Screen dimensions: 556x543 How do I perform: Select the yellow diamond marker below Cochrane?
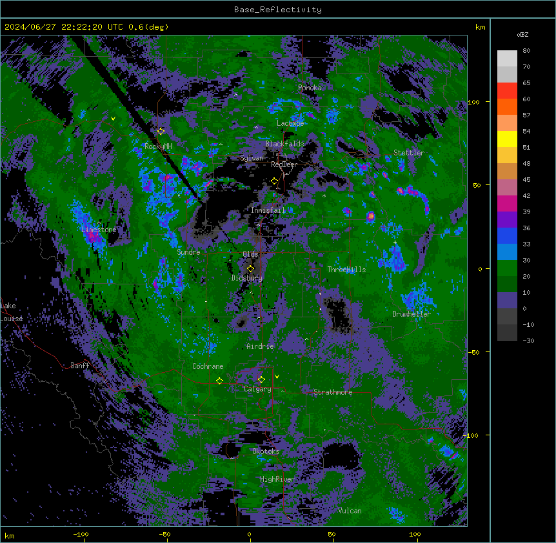tap(219, 380)
